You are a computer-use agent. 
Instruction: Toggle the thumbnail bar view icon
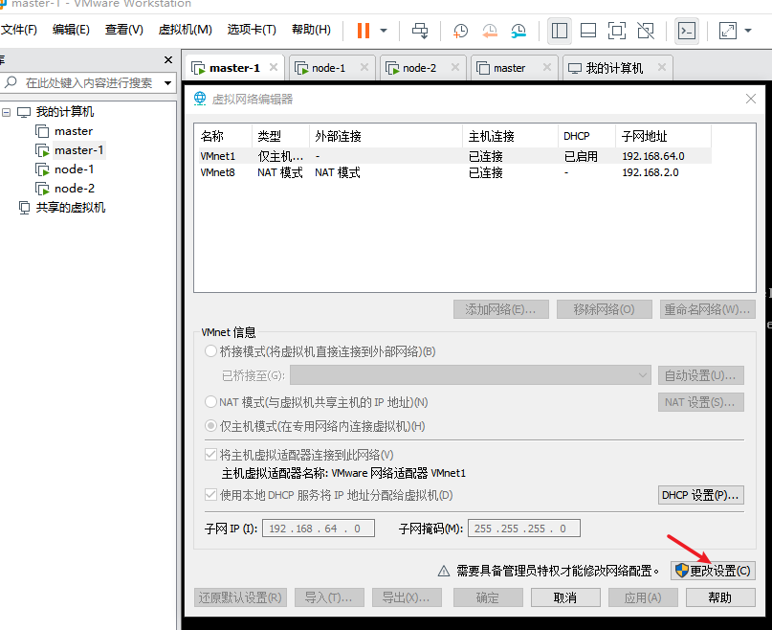(x=588, y=31)
